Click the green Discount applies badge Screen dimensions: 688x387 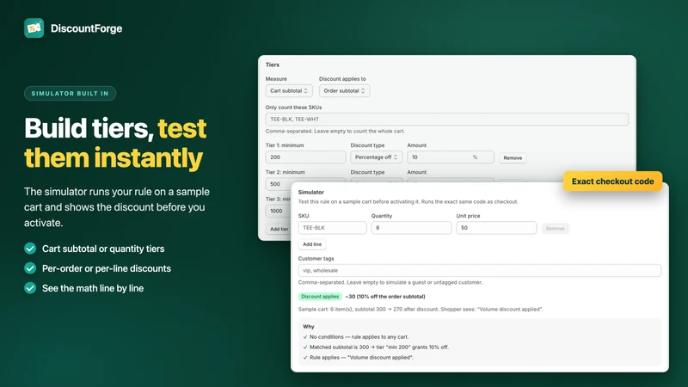[320, 297]
